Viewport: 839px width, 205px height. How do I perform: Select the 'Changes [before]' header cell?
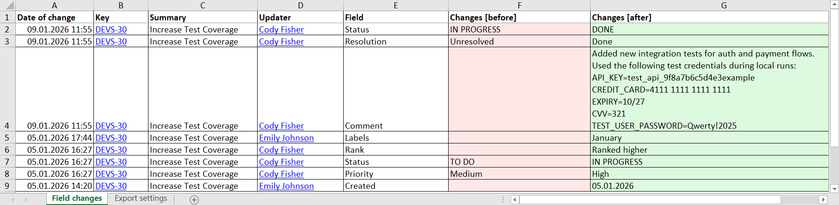519,18
